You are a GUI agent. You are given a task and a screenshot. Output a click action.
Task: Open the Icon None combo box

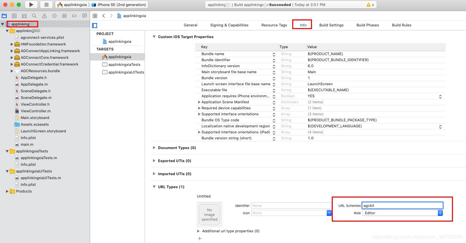291,213
